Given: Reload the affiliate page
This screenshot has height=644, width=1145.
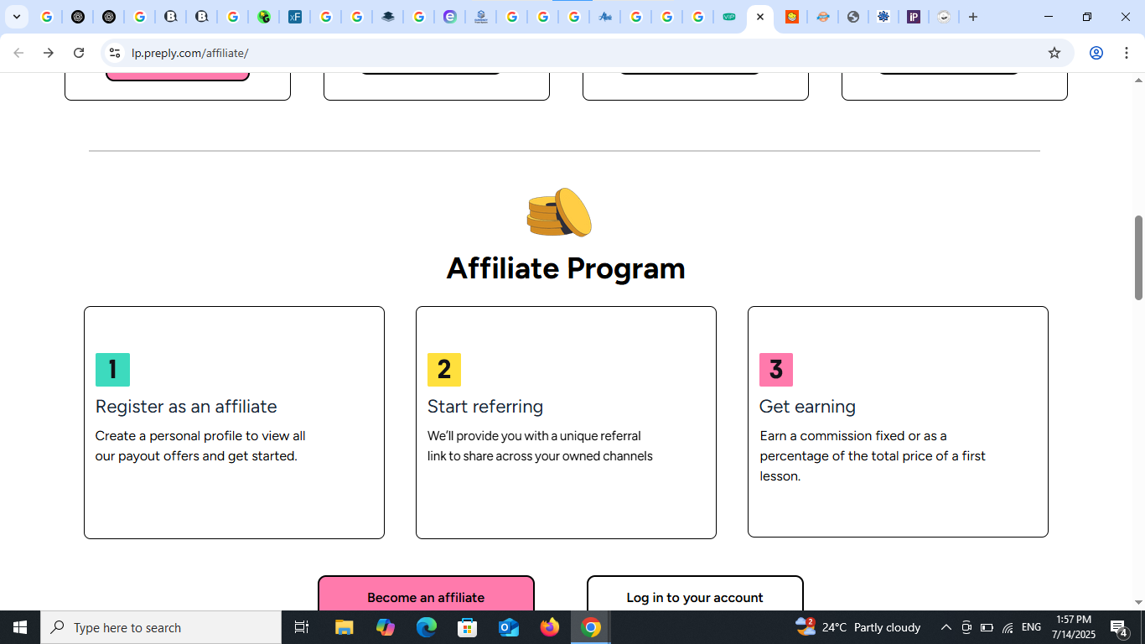Looking at the screenshot, I should click(79, 53).
